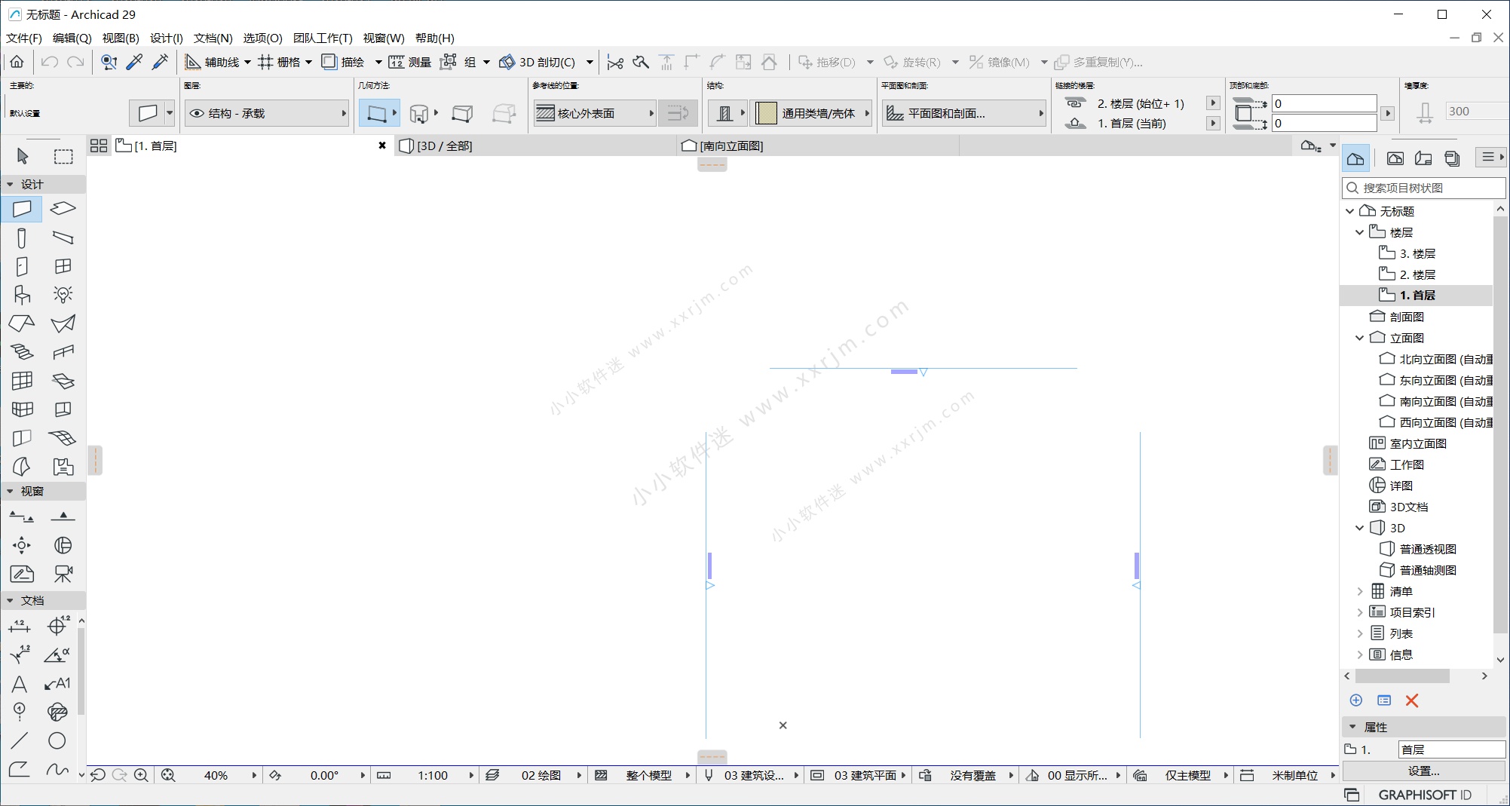Click the 设置... button

(x=1423, y=771)
